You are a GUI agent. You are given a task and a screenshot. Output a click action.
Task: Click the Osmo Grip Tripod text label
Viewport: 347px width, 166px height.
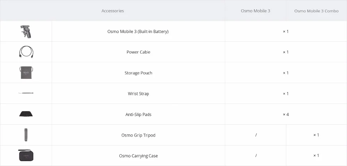[138, 135]
